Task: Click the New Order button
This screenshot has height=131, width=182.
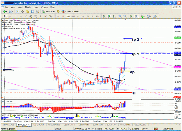Action: pos(49,11)
